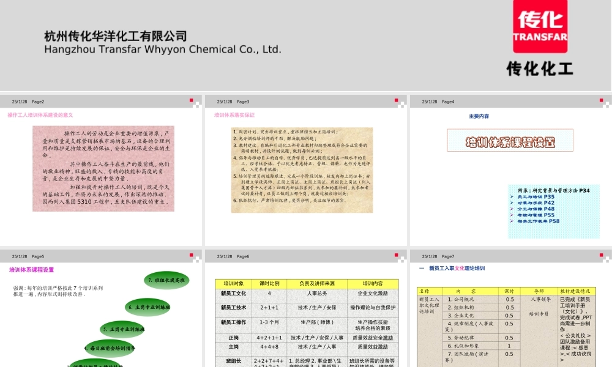
Task: Click the table header '负责及讲师来源'
Action: click(317, 284)
